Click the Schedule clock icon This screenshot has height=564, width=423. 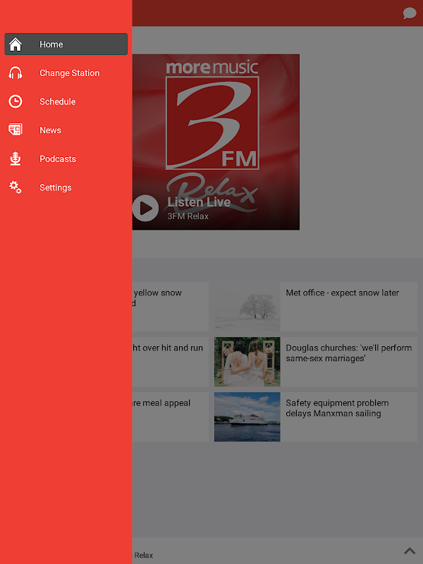[x=16, y=102]
